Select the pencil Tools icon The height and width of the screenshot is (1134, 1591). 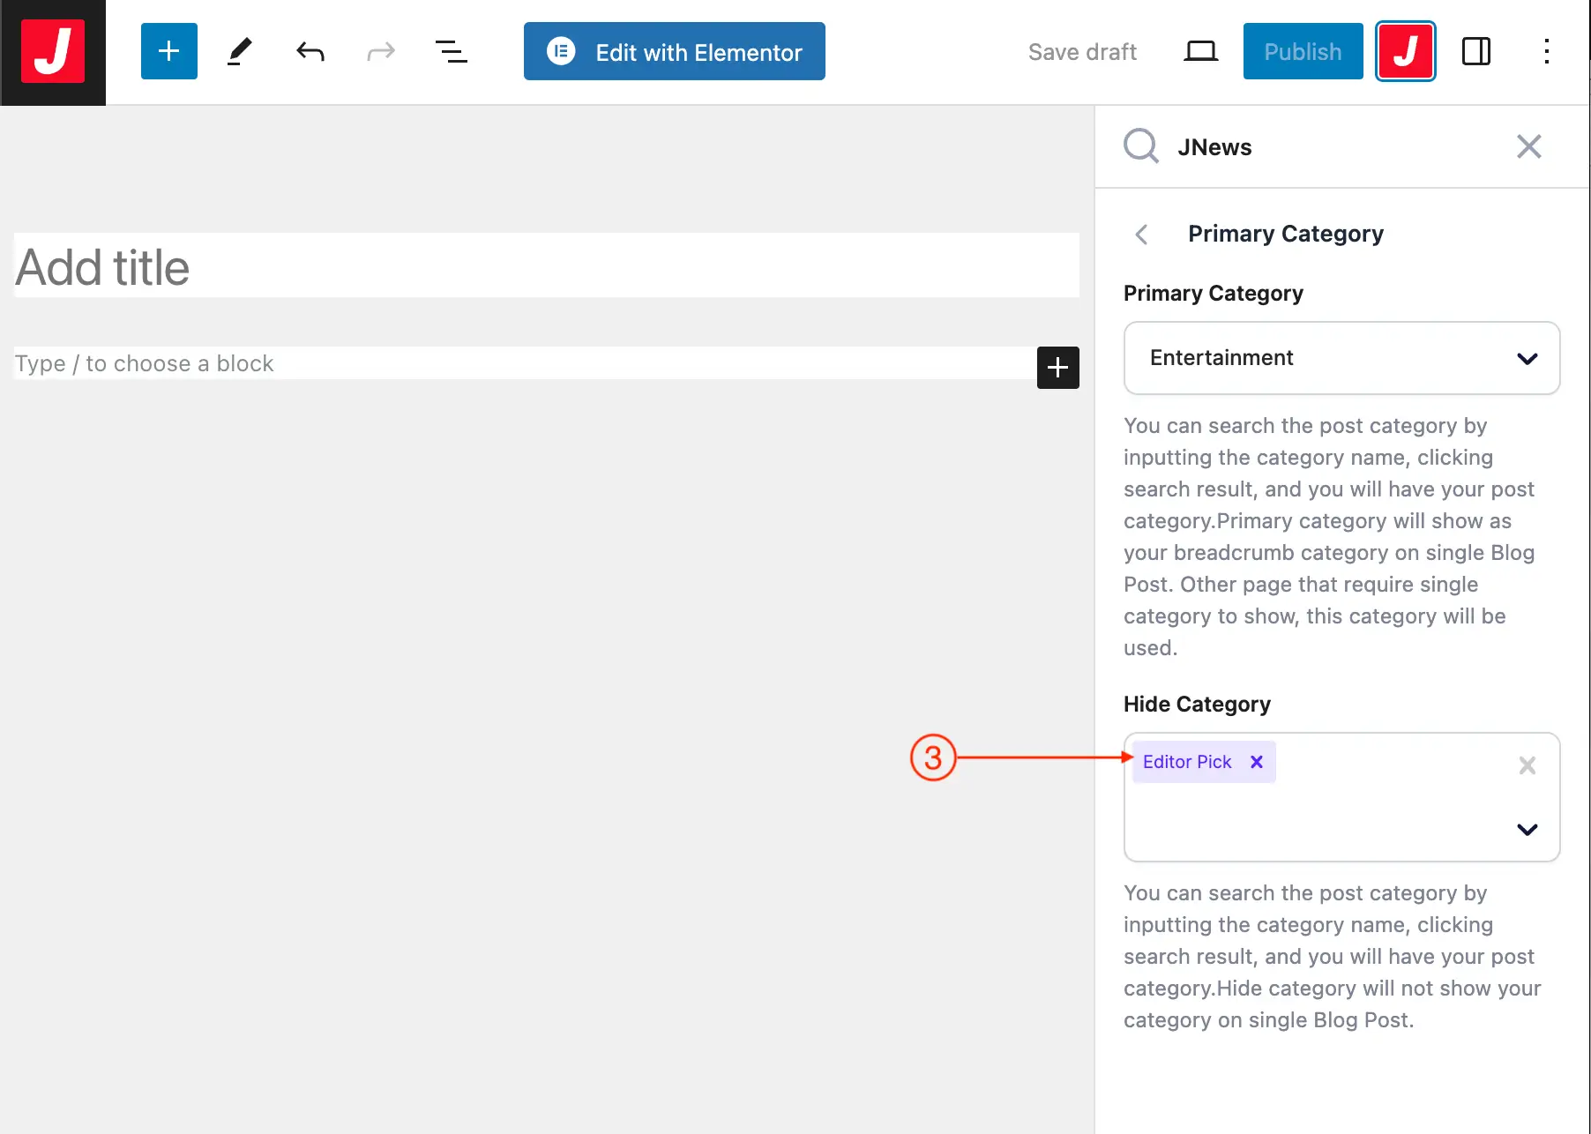(x=239, y=52)
